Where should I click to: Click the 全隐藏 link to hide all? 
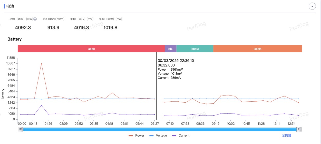coord(286,136)
